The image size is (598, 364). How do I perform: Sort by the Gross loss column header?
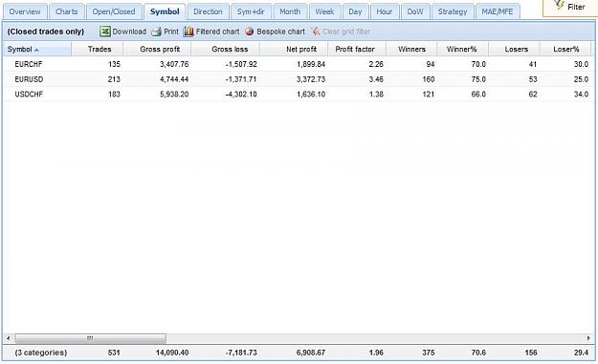click(226, 49)
